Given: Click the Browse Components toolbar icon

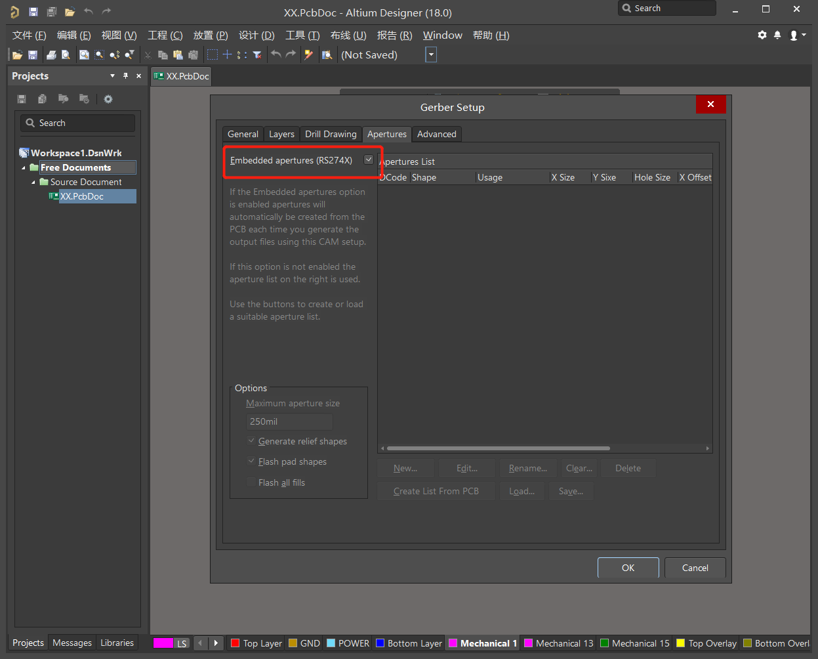Looking at the screenshot, I should (x=327, y=55).
